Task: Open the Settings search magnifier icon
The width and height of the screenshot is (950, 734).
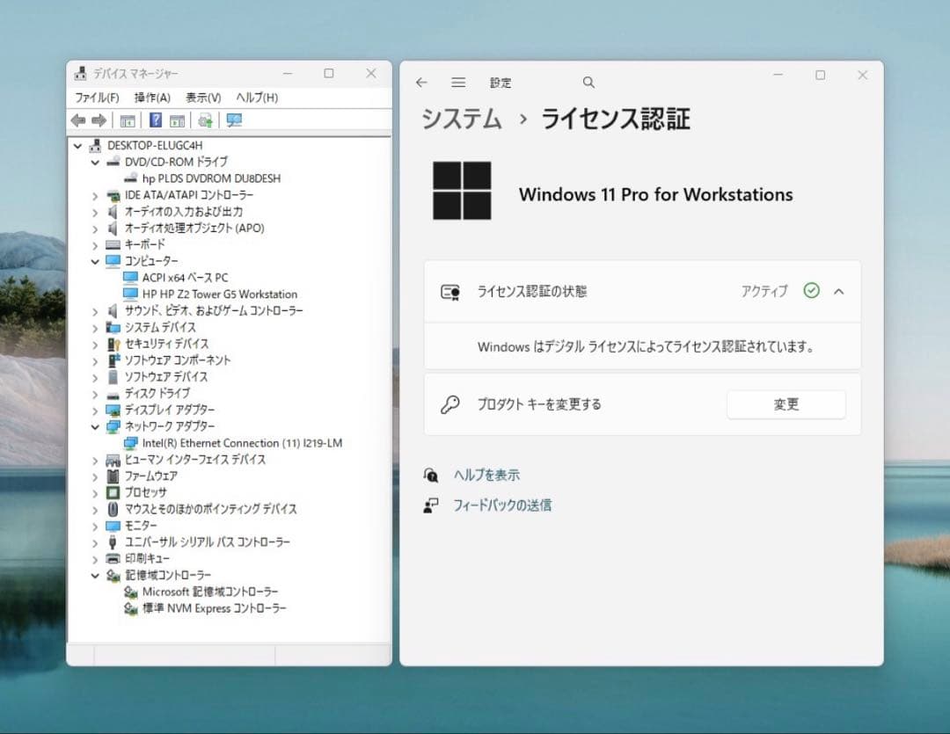Action: pyautogui.click(x=588, y=82)
